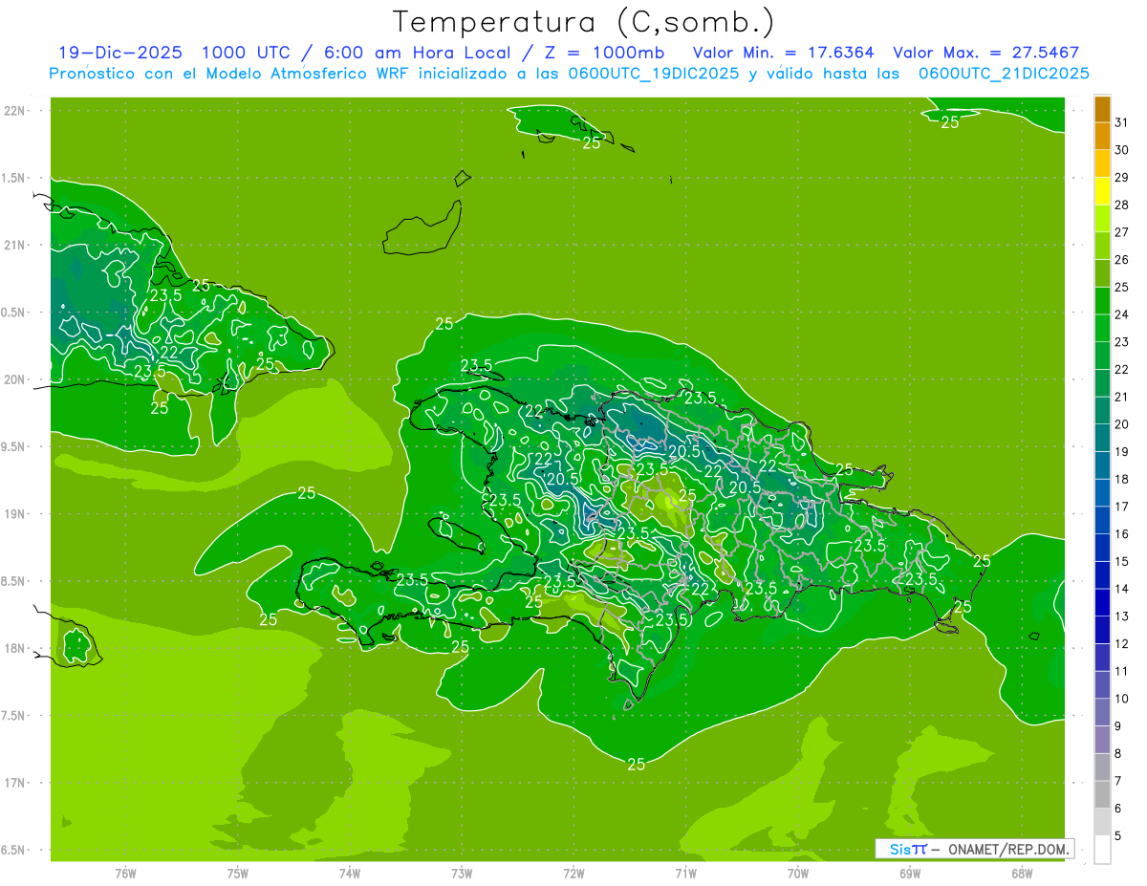
Task: Click the 72W longitude axis label
Action: [x=573, y=873]
